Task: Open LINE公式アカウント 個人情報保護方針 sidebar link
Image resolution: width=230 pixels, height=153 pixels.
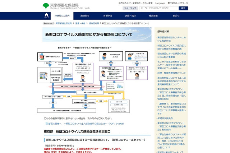Action: 172,94
